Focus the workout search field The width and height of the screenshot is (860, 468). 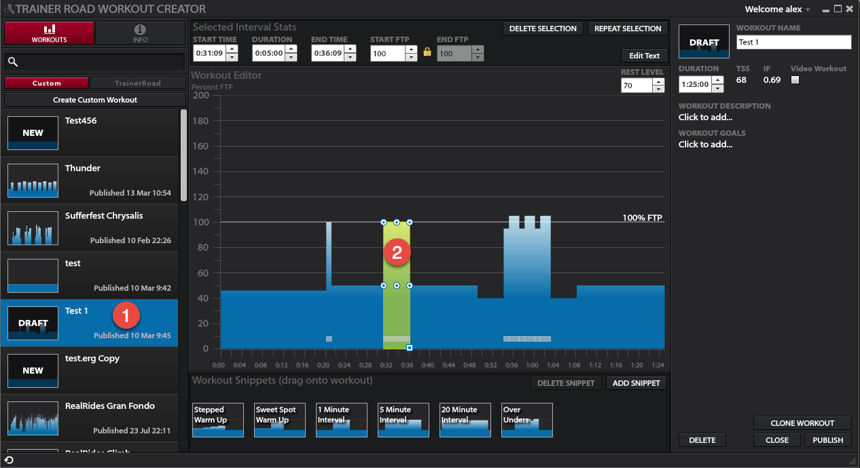click(94, 62)
